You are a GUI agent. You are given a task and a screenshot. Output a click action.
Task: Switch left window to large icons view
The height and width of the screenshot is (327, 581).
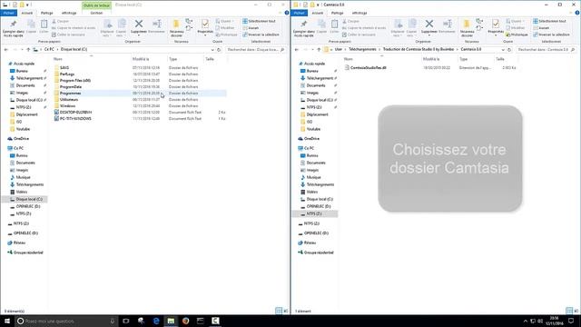tap(286, 311)
